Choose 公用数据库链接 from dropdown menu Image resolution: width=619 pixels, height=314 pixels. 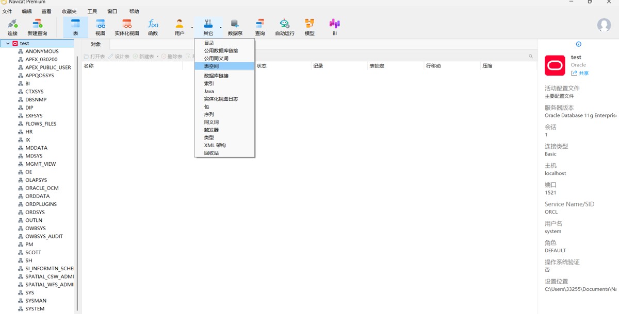point(224,51)
